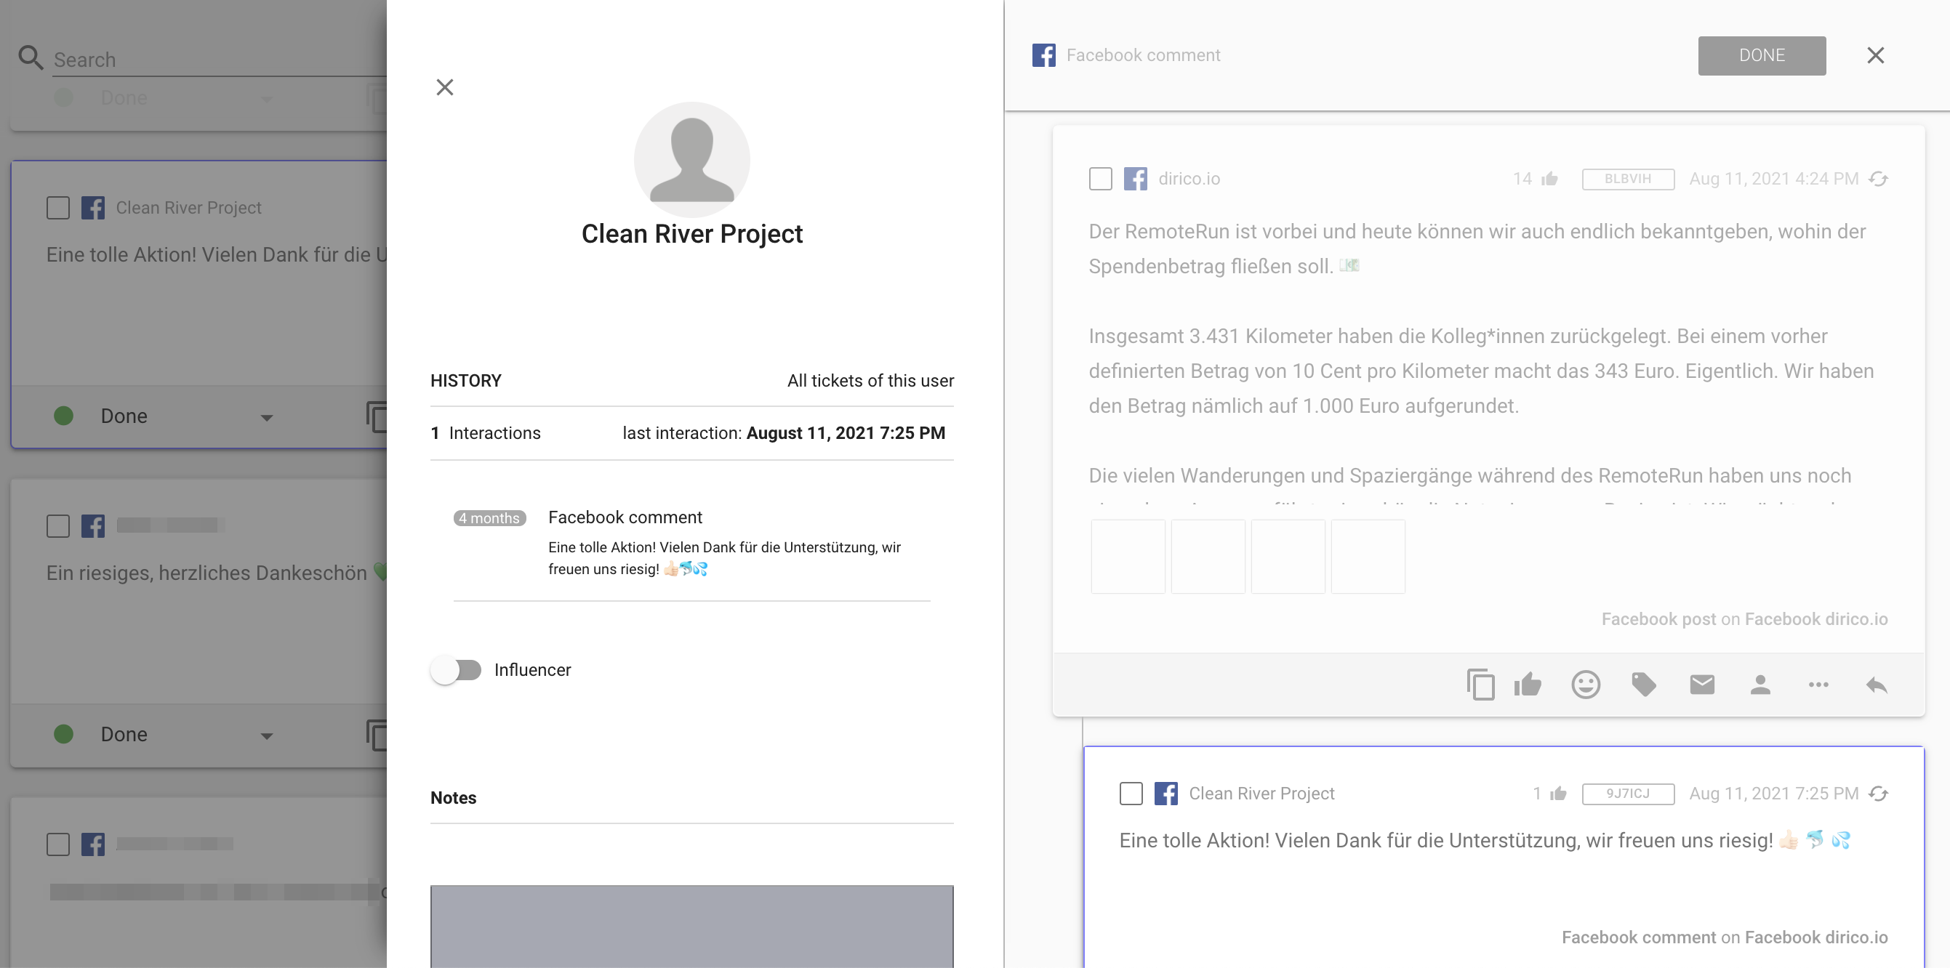Toggle the Influencer switch

[x=457, y=670]
